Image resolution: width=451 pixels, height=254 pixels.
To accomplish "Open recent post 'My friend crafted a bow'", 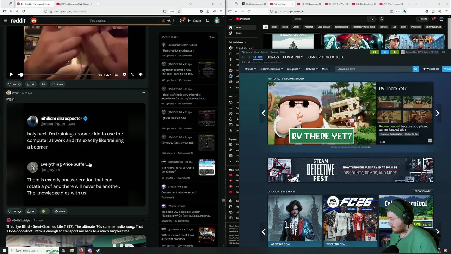I will point(177,72).
